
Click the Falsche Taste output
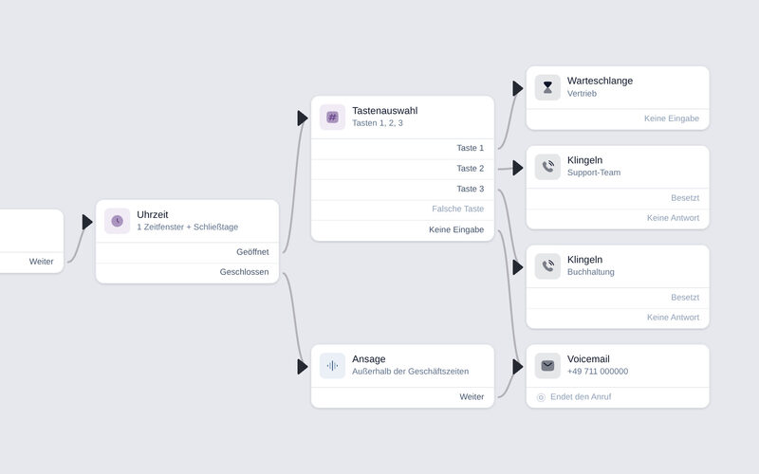[458, 209]
